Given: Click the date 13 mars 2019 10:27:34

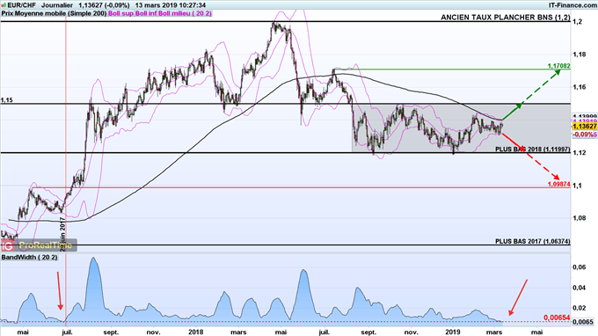Looking at the screenshot, I should click(171, 5).
